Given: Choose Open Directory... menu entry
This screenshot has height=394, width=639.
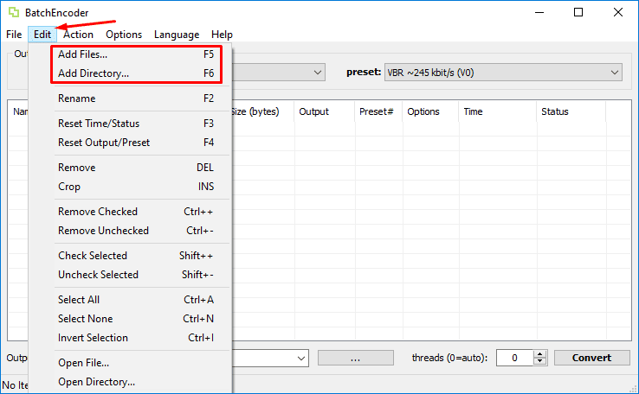Looking at the screenshot, I should [136, 382].
